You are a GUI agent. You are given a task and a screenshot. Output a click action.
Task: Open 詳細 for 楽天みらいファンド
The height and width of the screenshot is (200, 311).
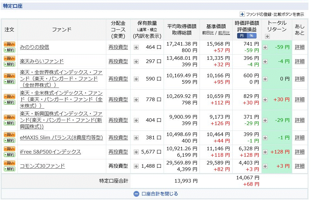(x=299, y=61)
